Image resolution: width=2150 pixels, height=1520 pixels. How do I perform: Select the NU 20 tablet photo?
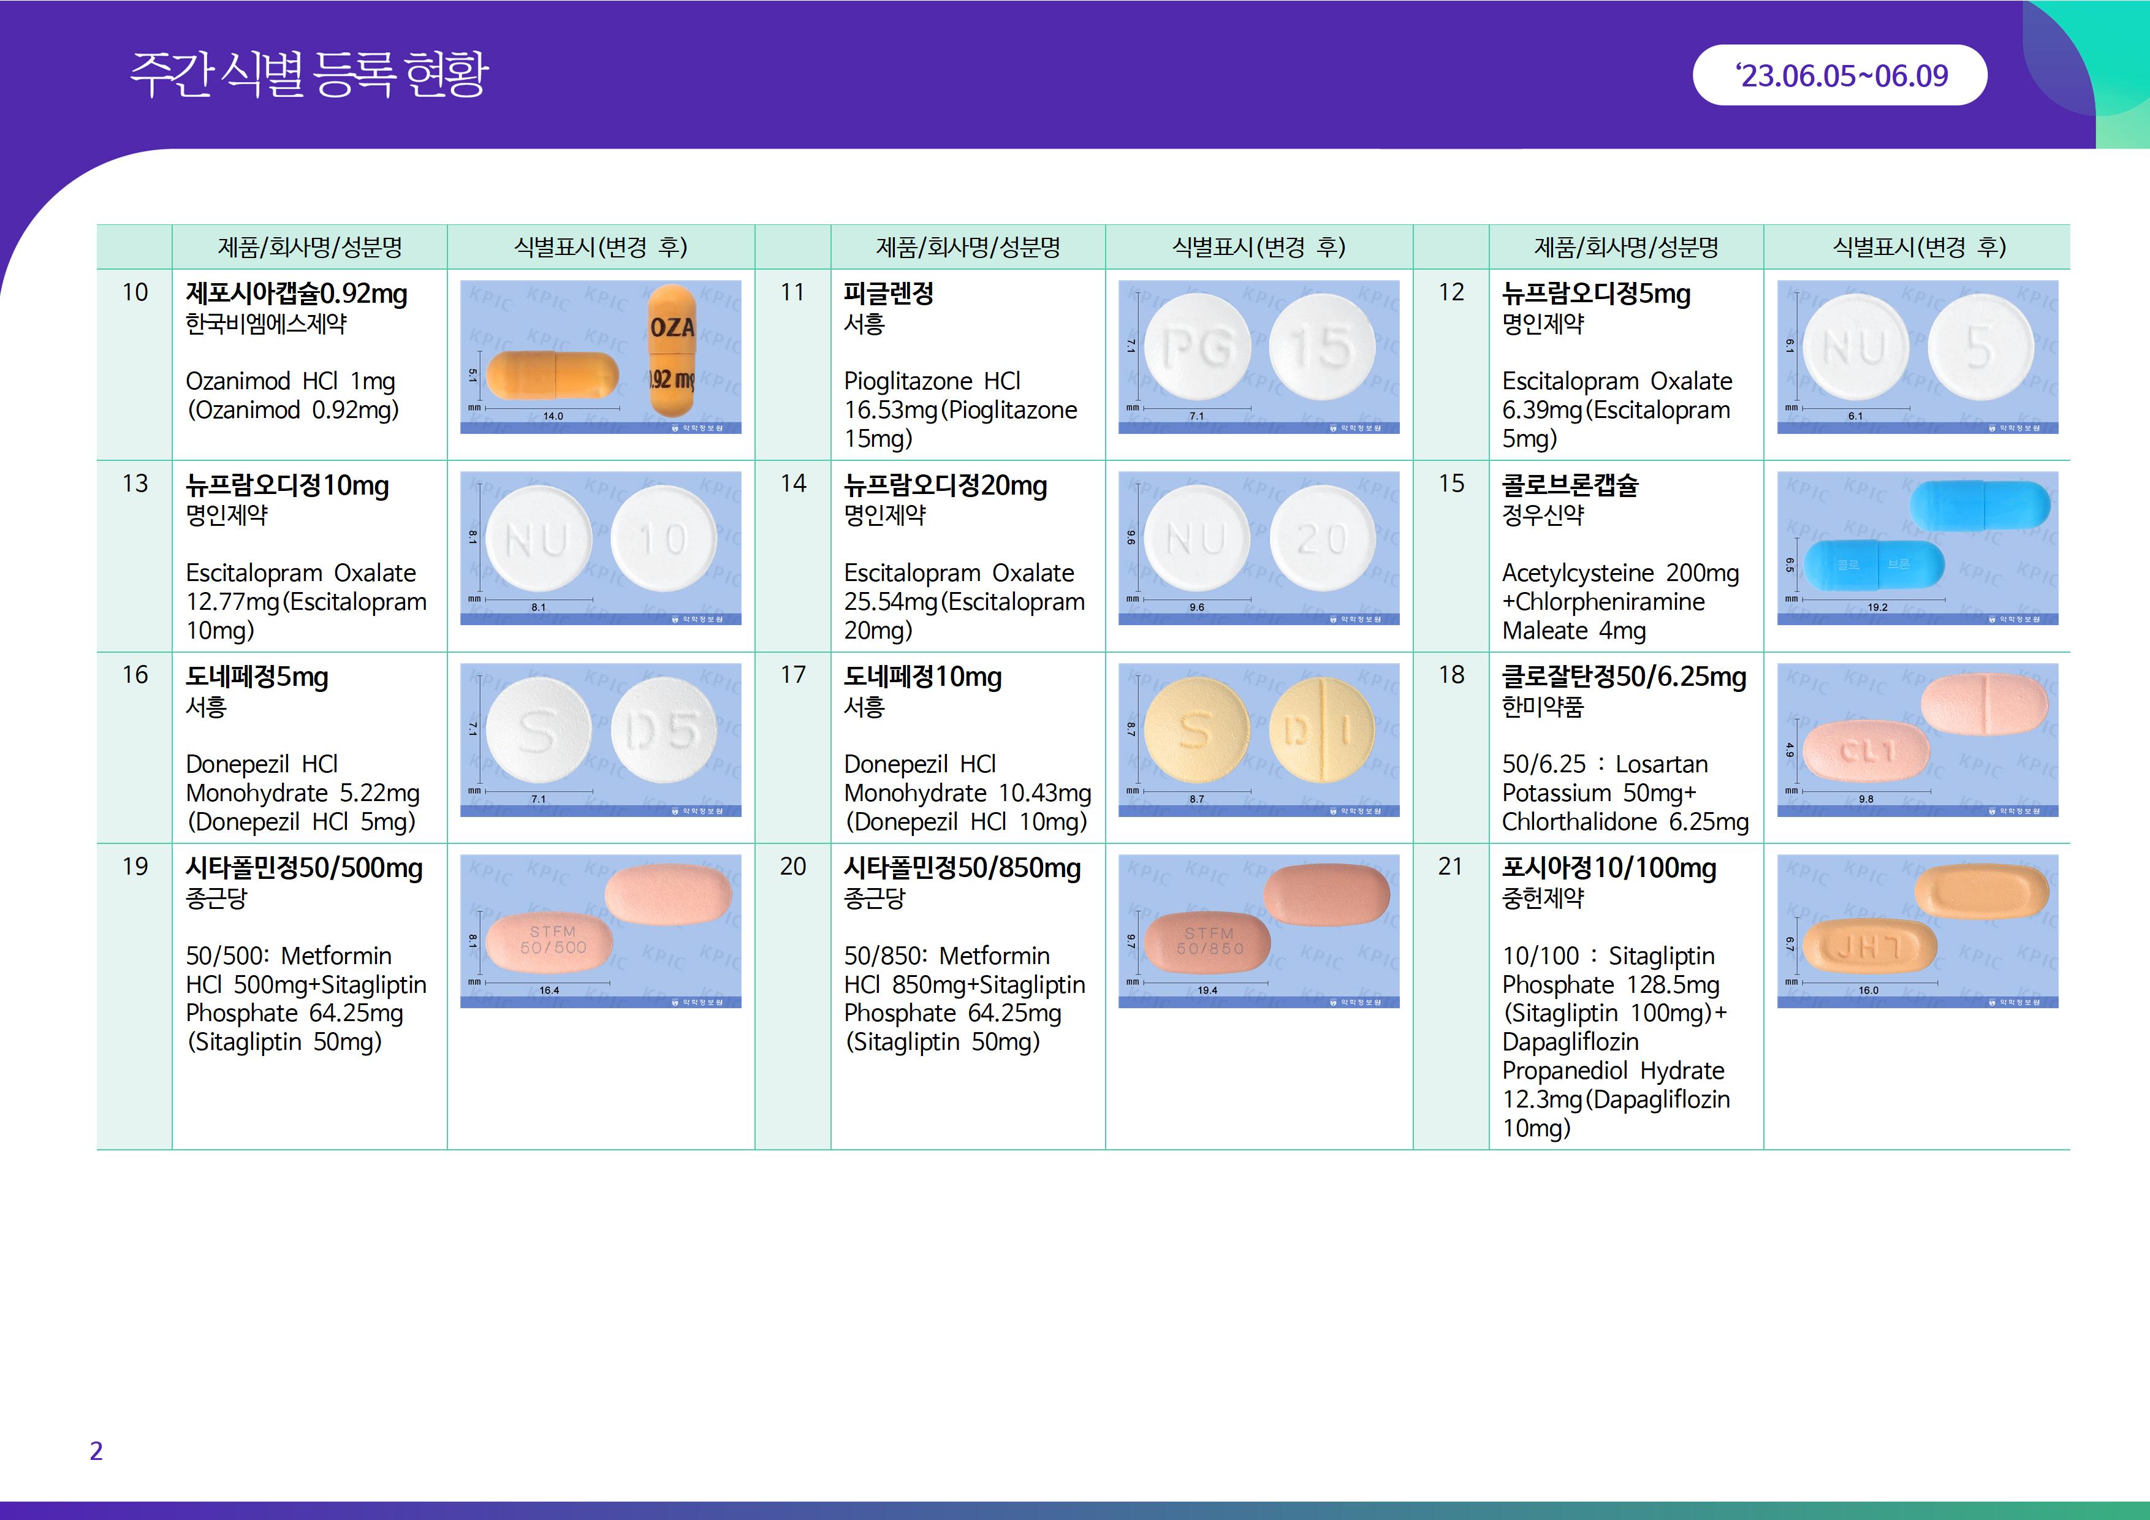pos(1258,548)
